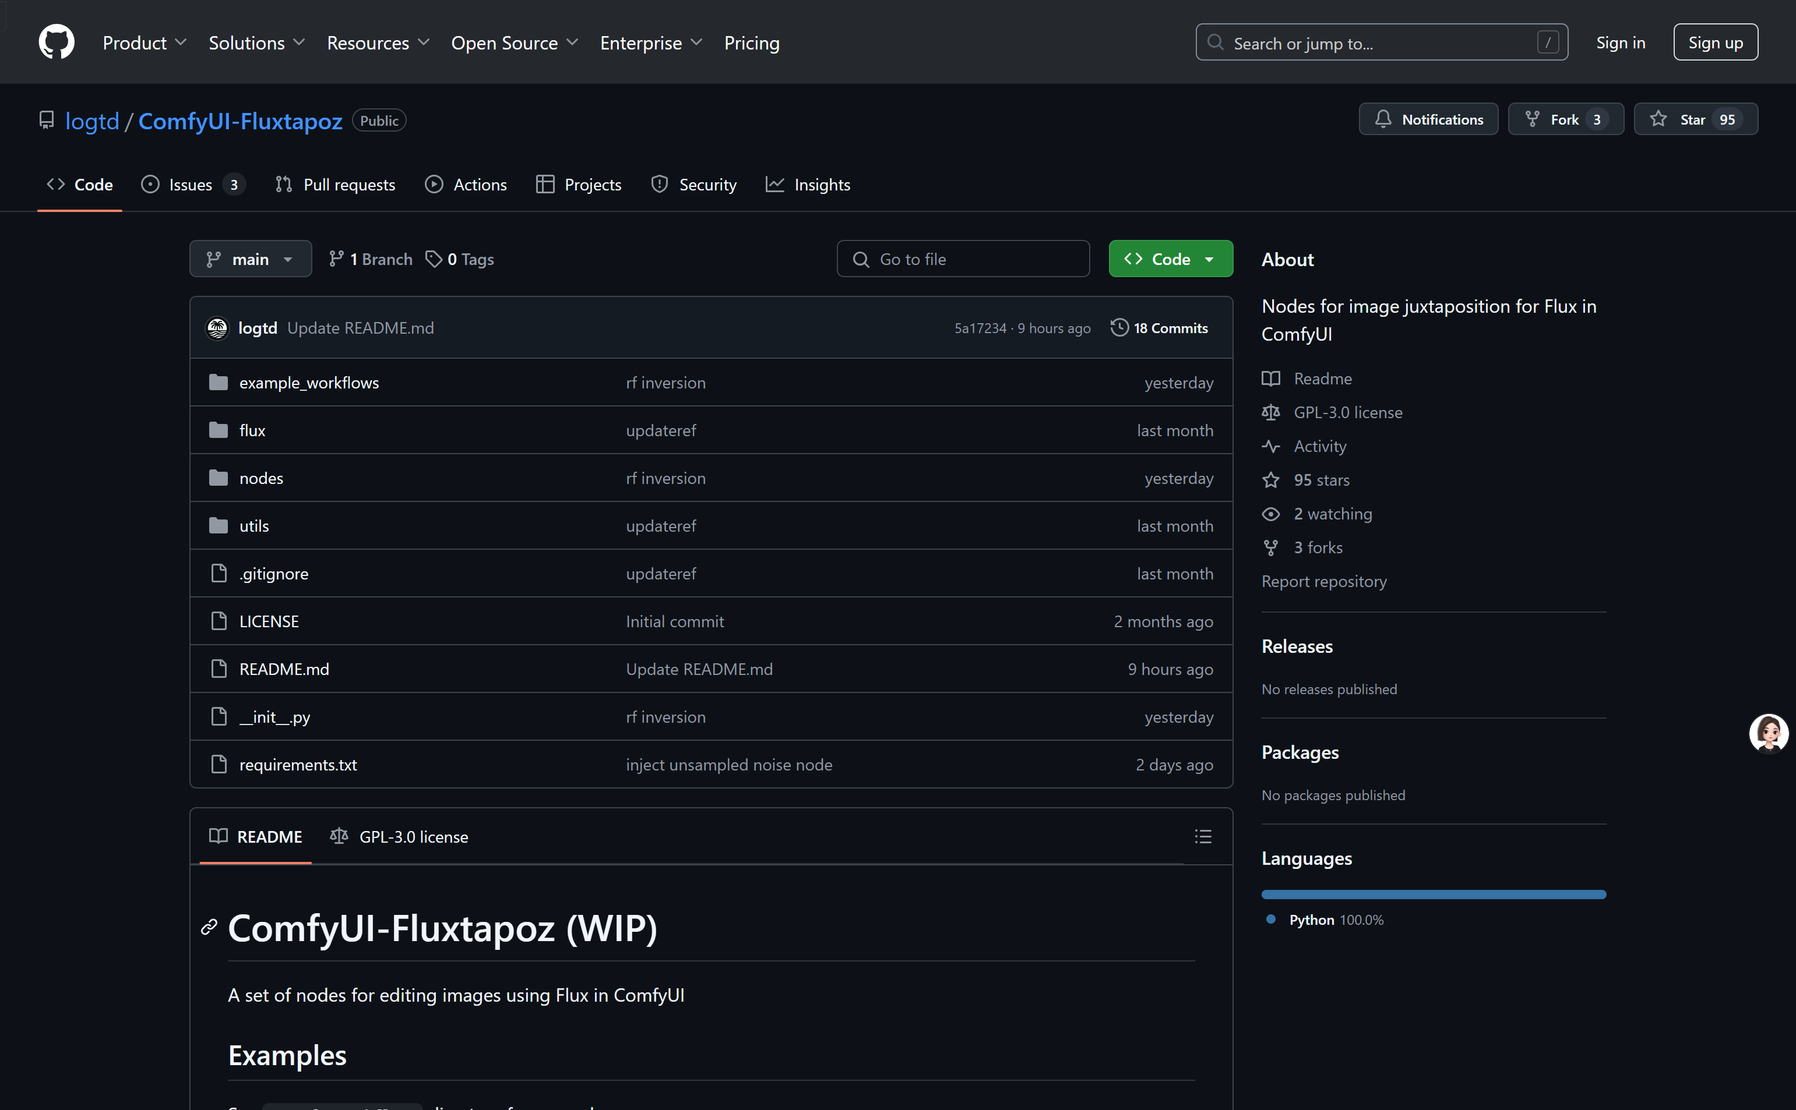
Task: Click the commit history clock icon
Action: tap(1119, 327)
